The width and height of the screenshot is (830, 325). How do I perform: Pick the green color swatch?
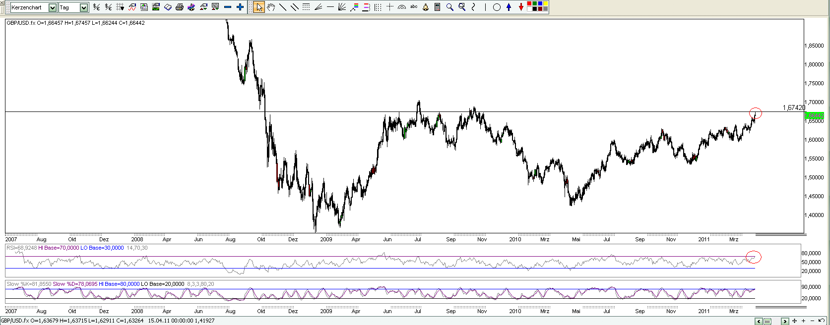coord(535,3)
